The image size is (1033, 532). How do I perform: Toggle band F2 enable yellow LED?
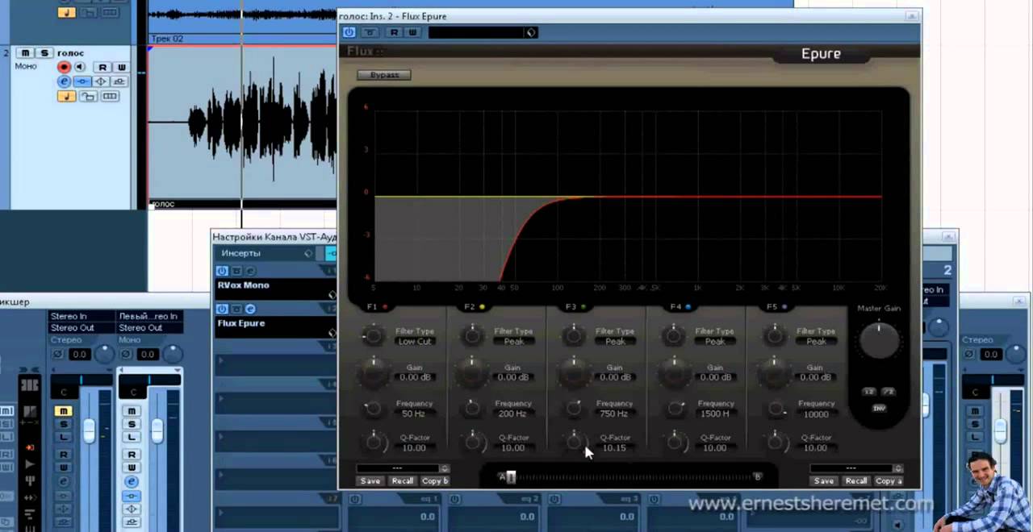[x=483, y=307]
